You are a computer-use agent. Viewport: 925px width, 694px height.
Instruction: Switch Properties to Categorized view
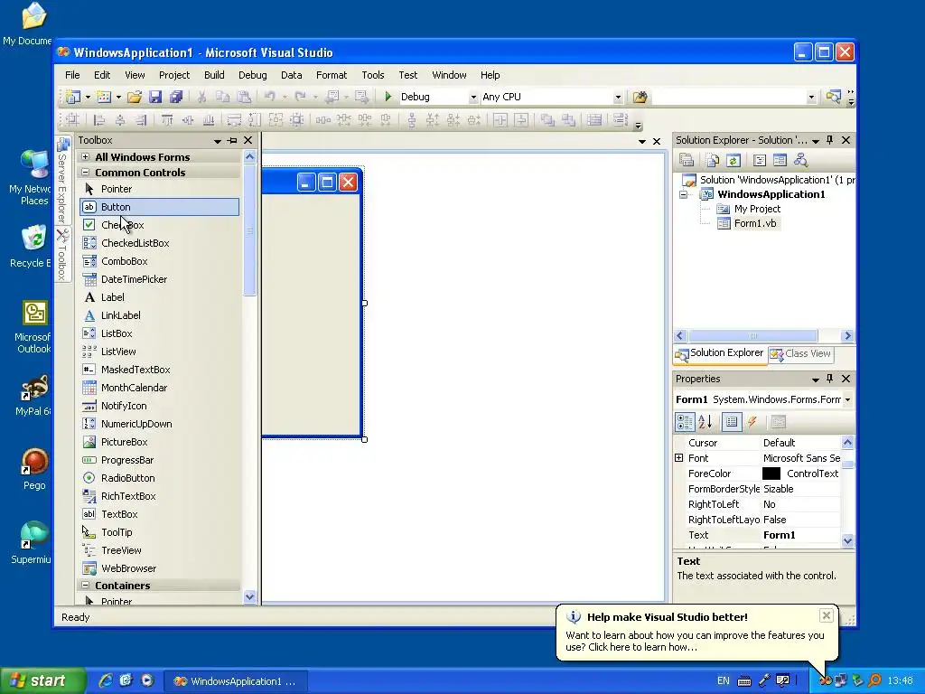(x=685, y=422)
